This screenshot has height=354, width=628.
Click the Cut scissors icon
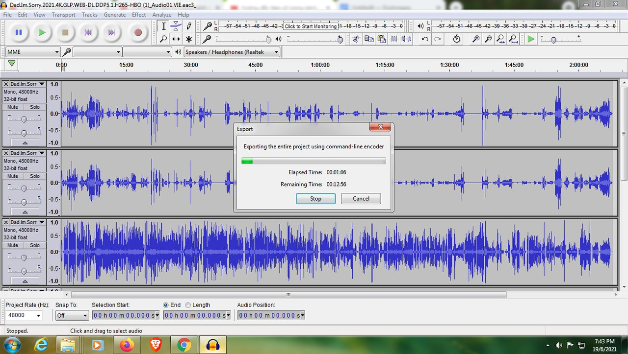click(356, 39)
